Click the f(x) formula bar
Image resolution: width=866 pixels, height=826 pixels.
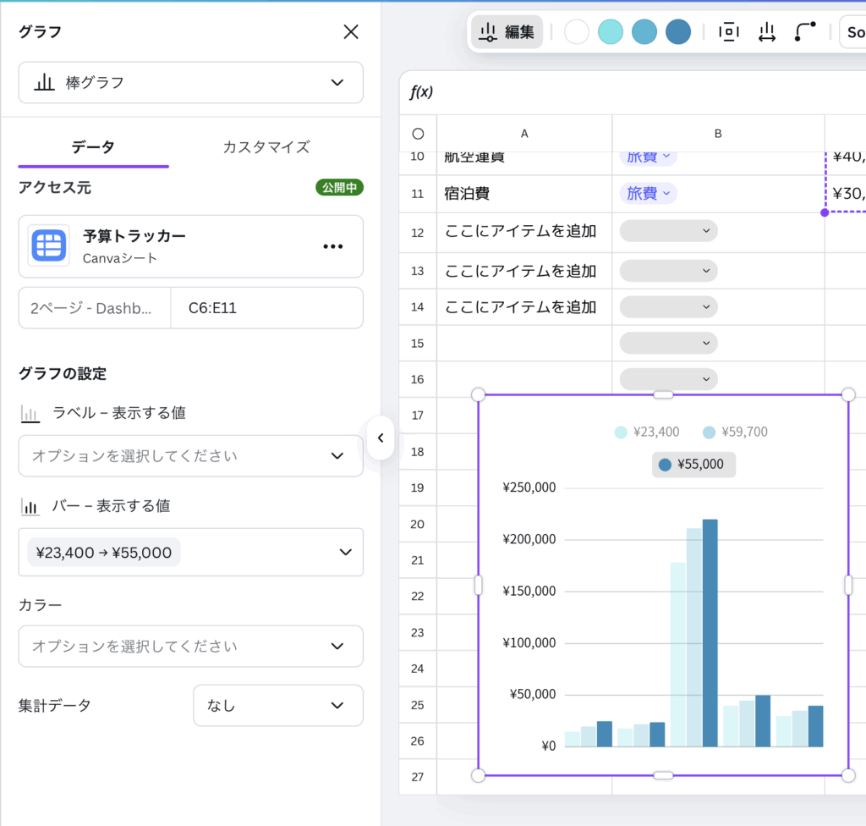coord(633,91)
